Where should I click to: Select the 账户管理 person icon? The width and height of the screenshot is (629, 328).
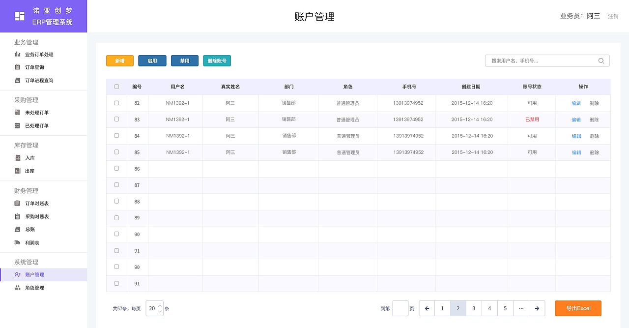tap(17, 274)
